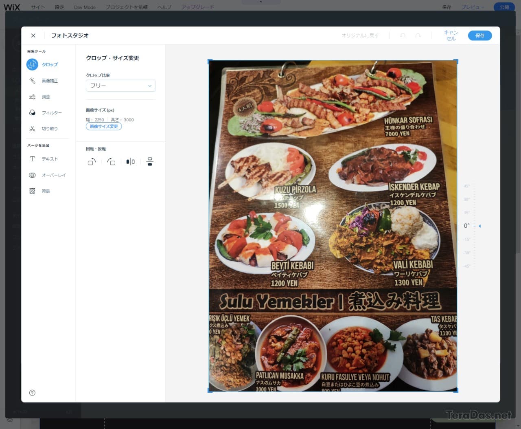Click the -15° mark on rotation scale
Screen dimensions: 521x429
pyautogui.click(x=466, y=239)
